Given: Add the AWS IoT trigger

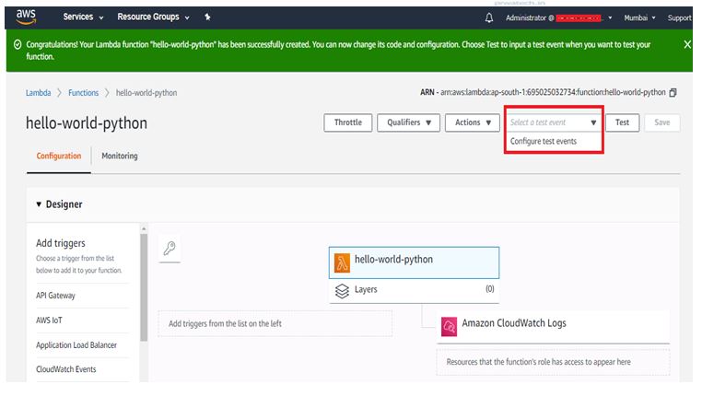Looking at the screenshot, I should [49, 320].
